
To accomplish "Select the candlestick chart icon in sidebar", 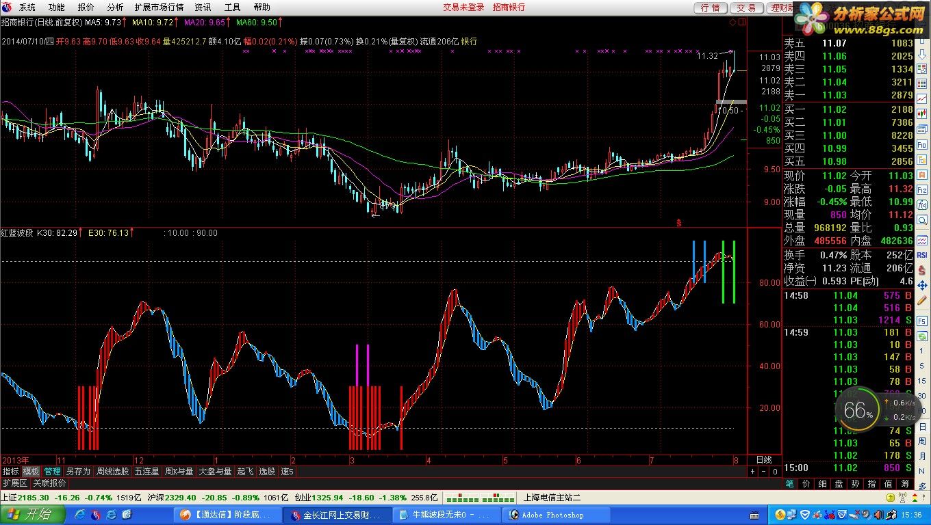I will coord(921,113).
